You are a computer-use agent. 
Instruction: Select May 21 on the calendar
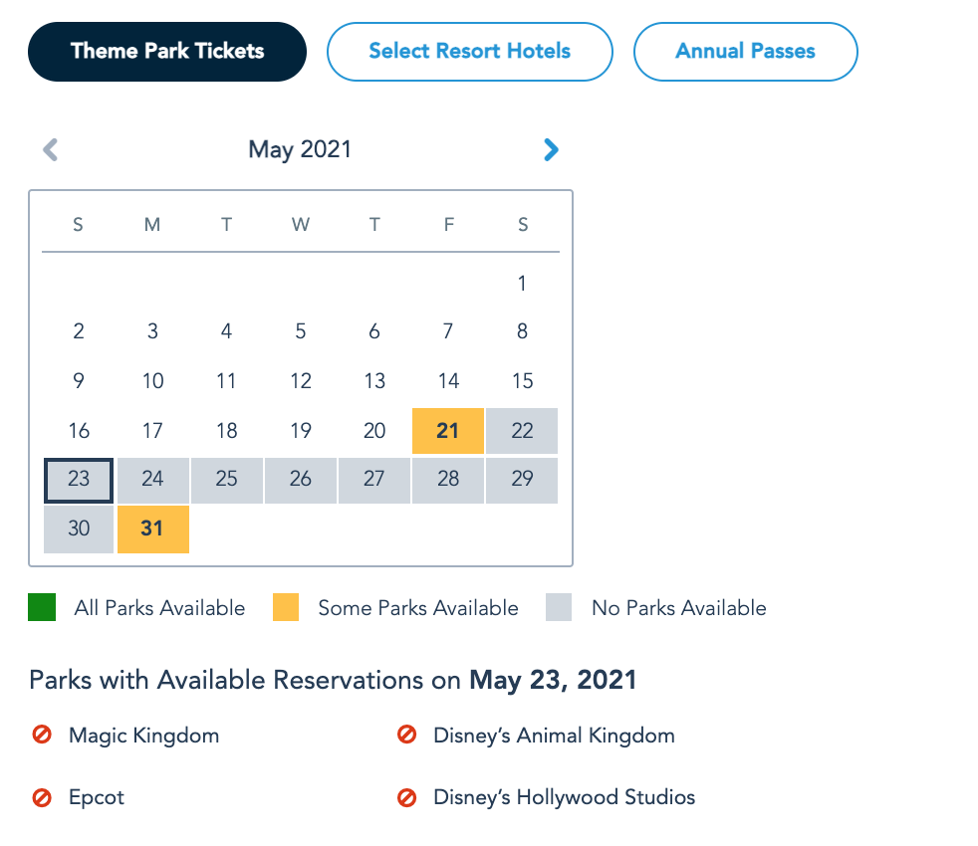[448, 431]
